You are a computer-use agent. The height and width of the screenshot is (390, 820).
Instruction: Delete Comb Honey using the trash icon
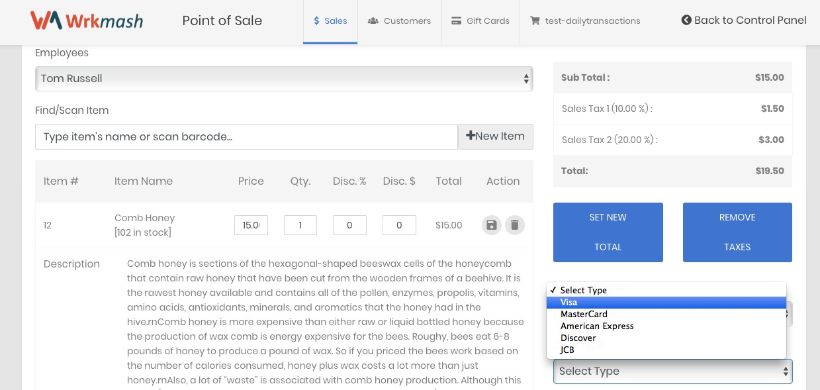tap(514, 225)
